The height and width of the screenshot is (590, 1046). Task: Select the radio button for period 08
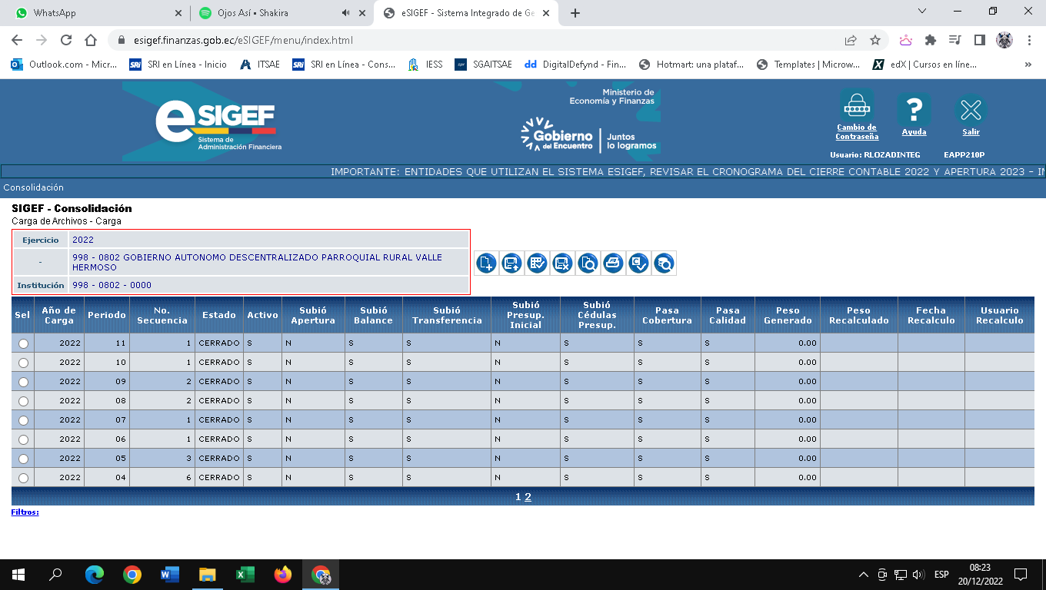[23, 401]
